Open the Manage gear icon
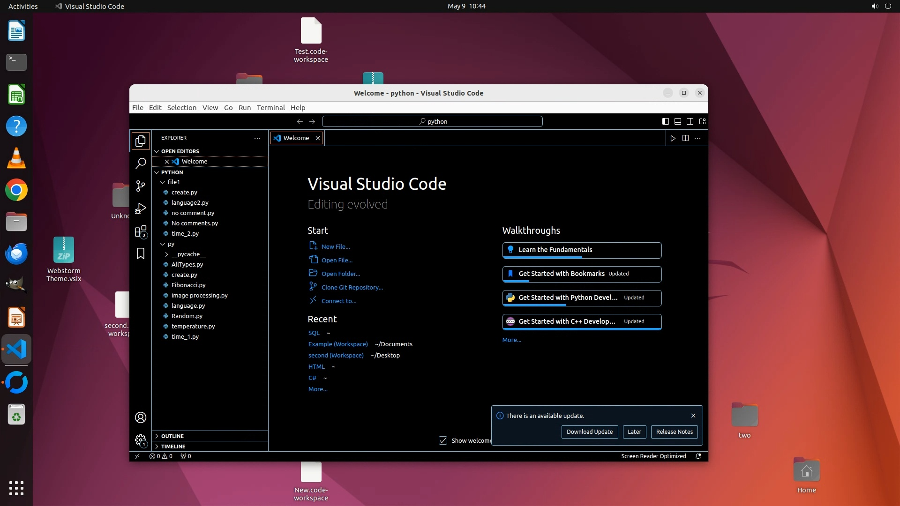 (x=140, y=440)
